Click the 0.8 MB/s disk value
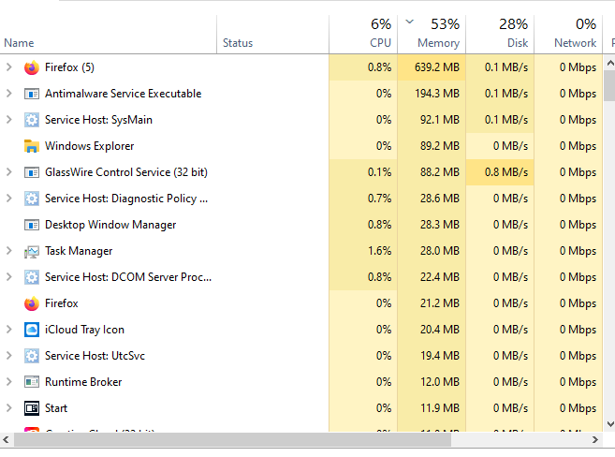 tap(506, 172)
